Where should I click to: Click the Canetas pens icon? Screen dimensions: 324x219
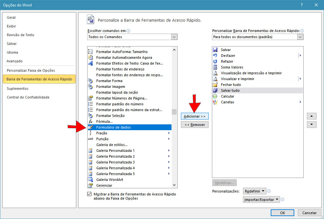coord(215,102)
